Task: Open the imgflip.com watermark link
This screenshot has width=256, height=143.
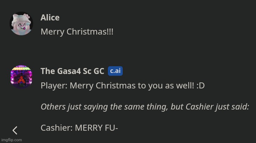Action: click(12, 140)
